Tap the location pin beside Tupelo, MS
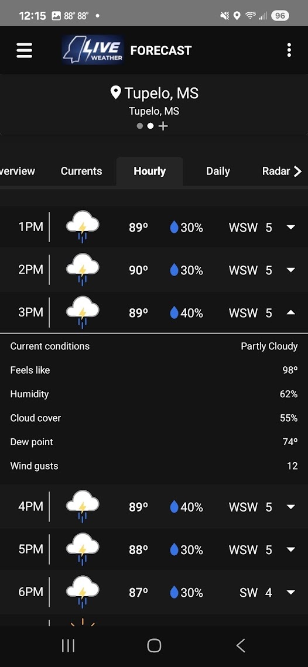The width and height of the screenshot is (308, 667). (x=115, y=92)
